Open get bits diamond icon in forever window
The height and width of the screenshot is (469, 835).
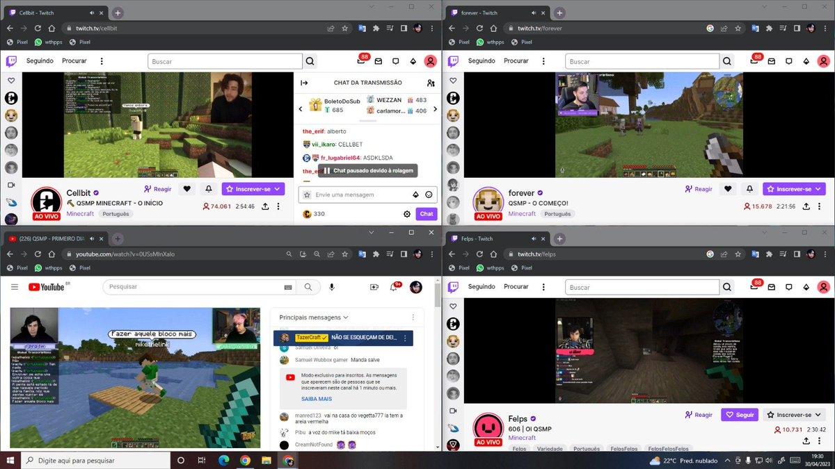(806, 61)
